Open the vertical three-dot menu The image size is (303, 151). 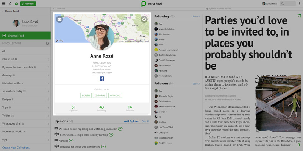(x=300, y=4)
